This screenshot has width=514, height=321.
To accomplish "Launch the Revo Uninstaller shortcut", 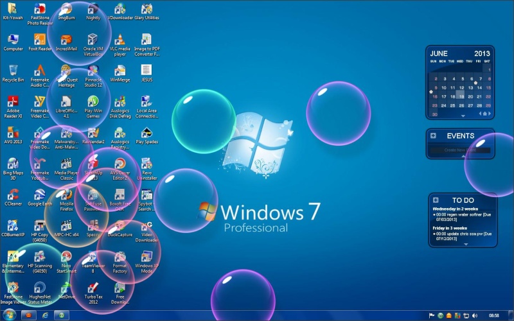I will tap(146, 169).
